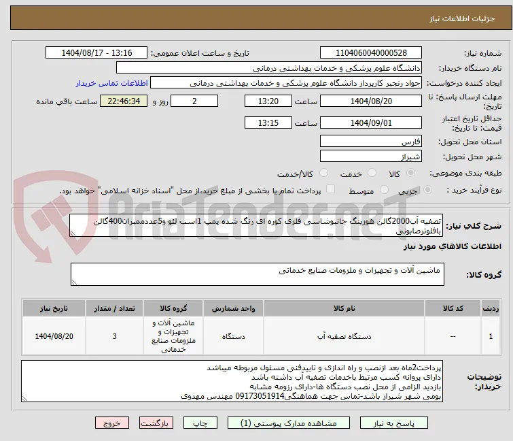The height and width of the screenshot is (441, 513).
Task: Click the توضیحات خریدار text area resize grip
Action: (25, 398)
